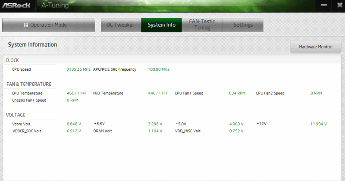
Task: Click the 1.104 V DRAM value
Action: click(155, 131)
